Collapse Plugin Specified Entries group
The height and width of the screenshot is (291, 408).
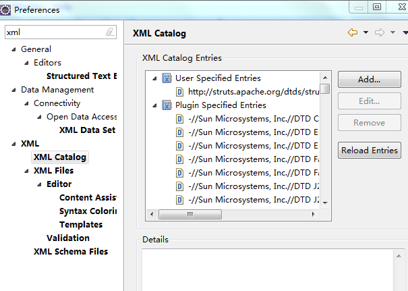pyautogui.click(x=155, y=105)
